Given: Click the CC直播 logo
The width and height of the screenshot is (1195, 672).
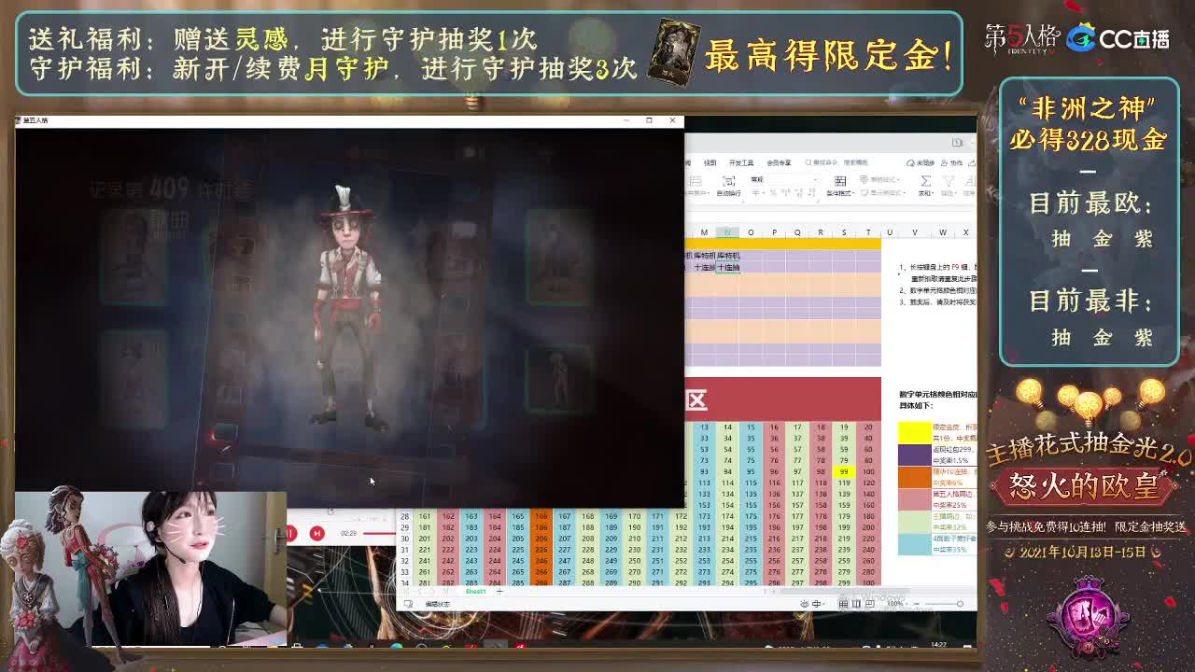Looking at the screenshot, I should pos(1118,38).
